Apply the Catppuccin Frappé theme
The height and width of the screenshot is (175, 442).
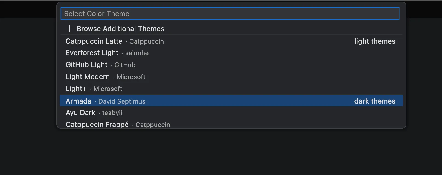tap(97, 125)
